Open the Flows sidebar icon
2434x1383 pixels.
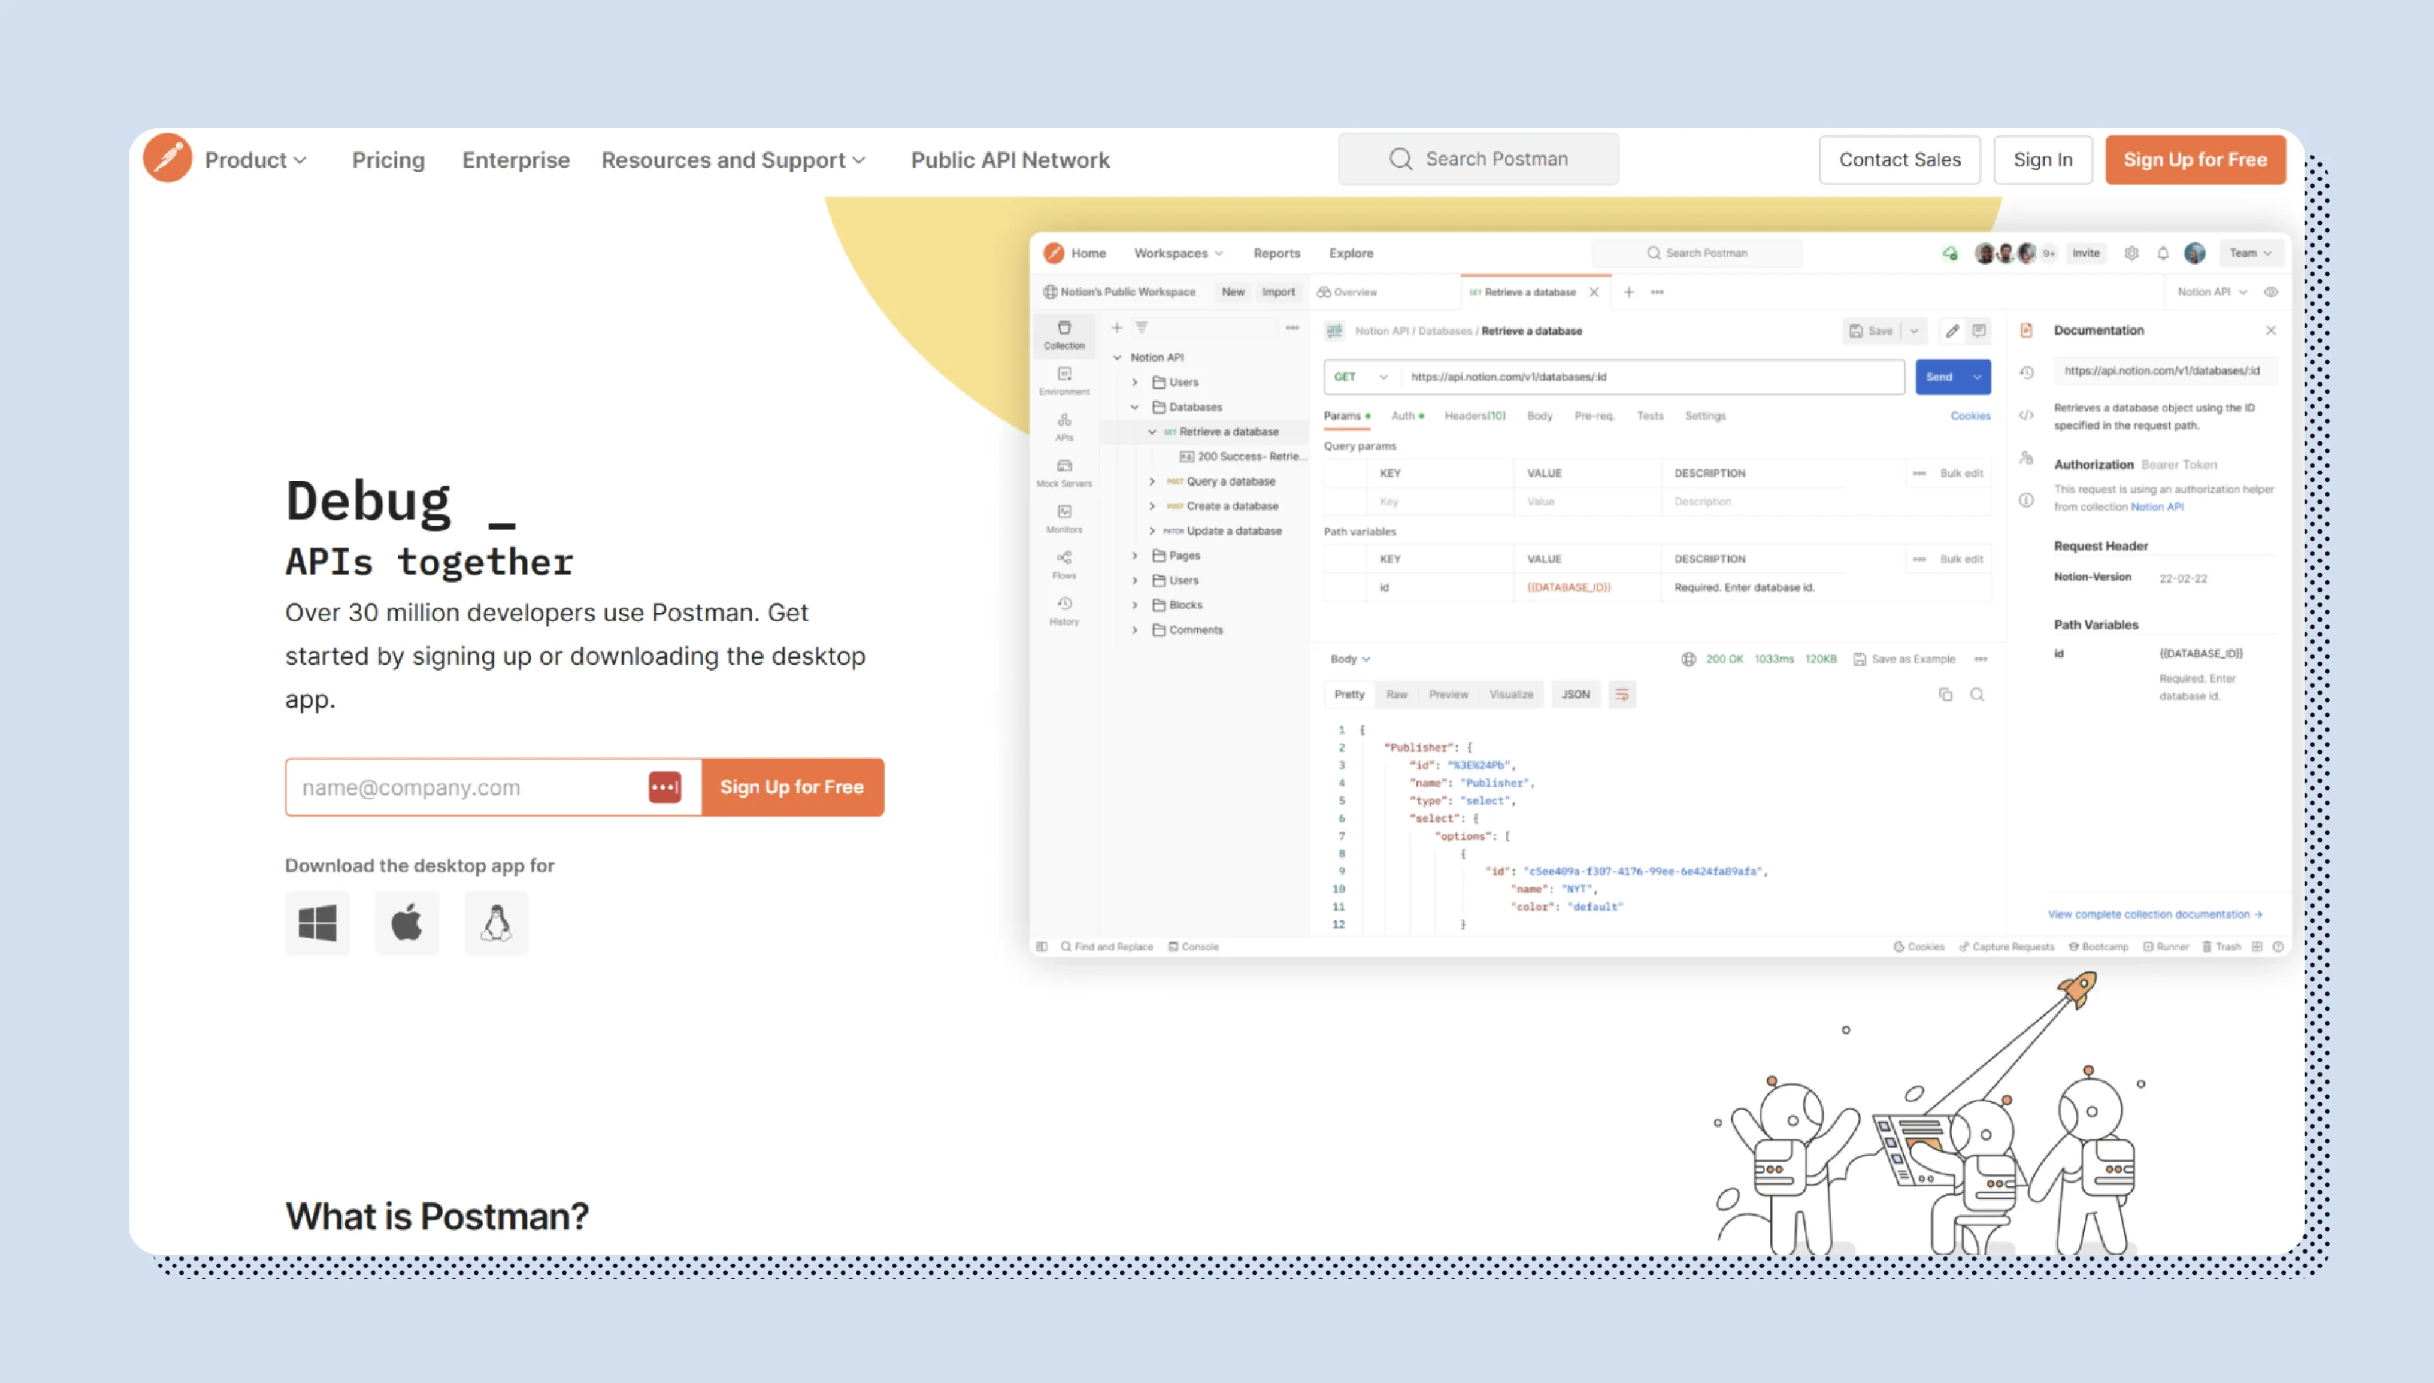(x=1064, y=564)
